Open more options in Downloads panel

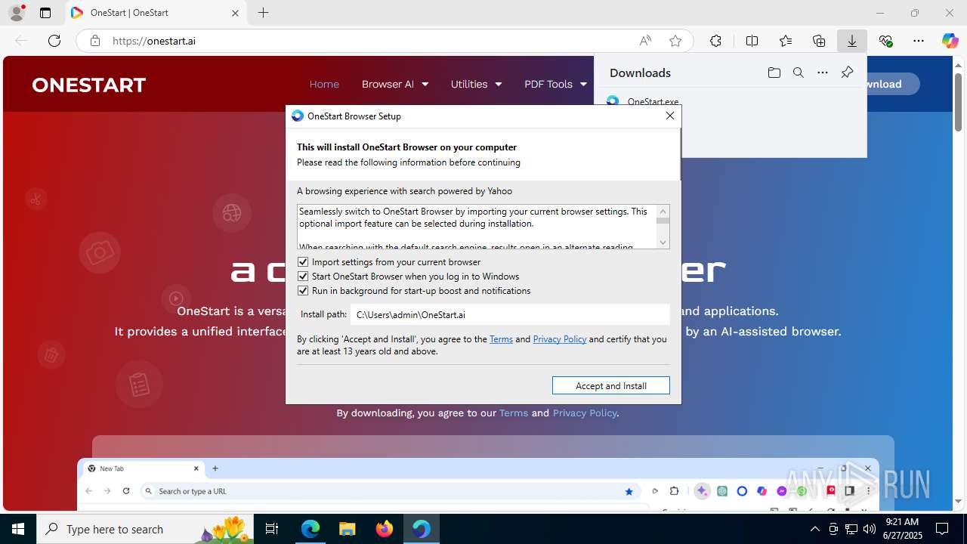pos(823,73)
